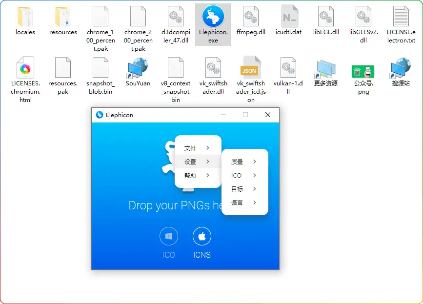Select the ICNS Apple format icon
423x304 pixels.
tap(202, 237)
